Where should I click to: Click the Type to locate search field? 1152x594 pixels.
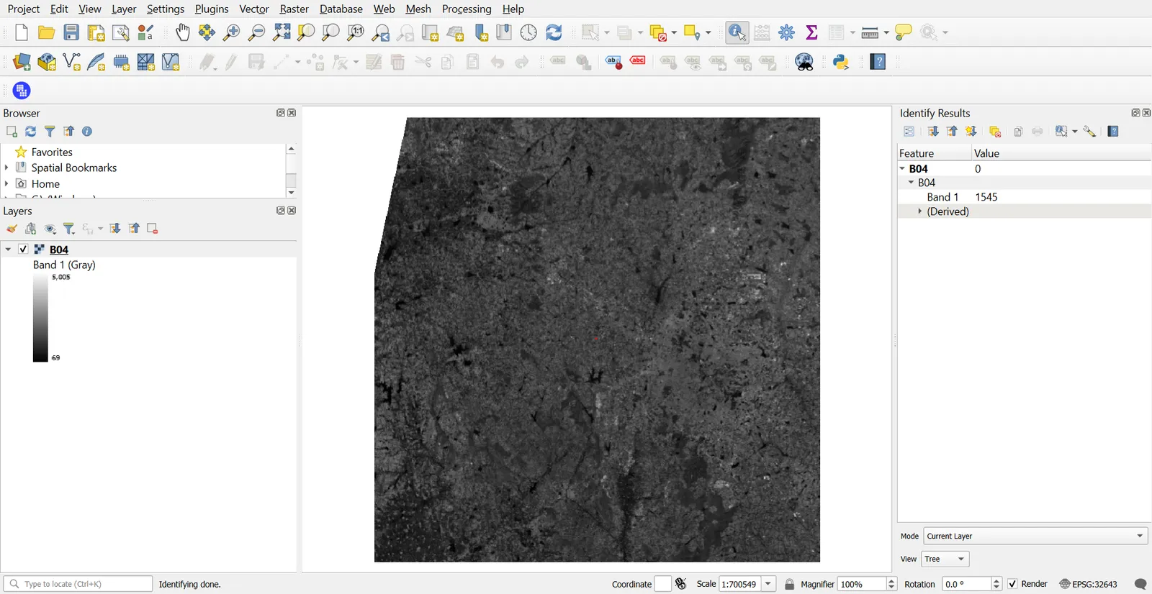[78, 584]
